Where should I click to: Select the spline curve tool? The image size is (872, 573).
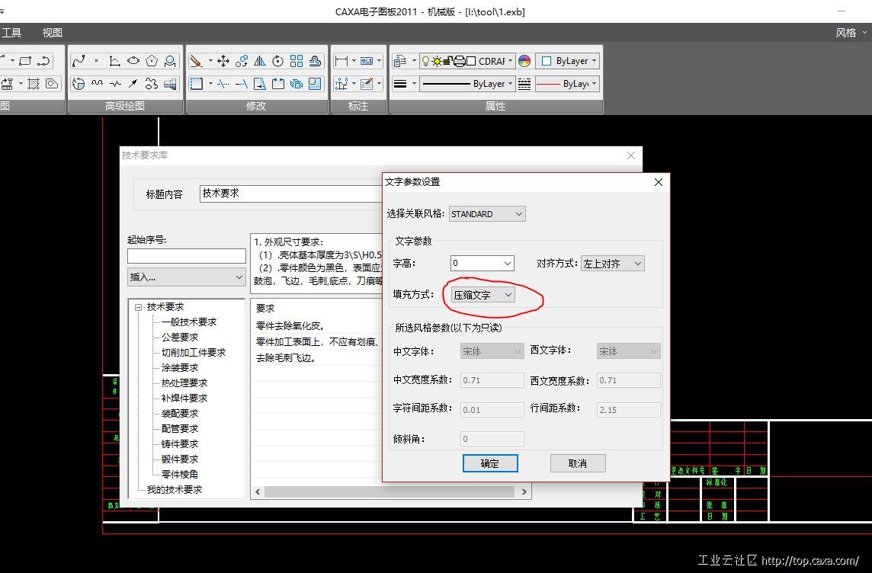click(79, 61)
